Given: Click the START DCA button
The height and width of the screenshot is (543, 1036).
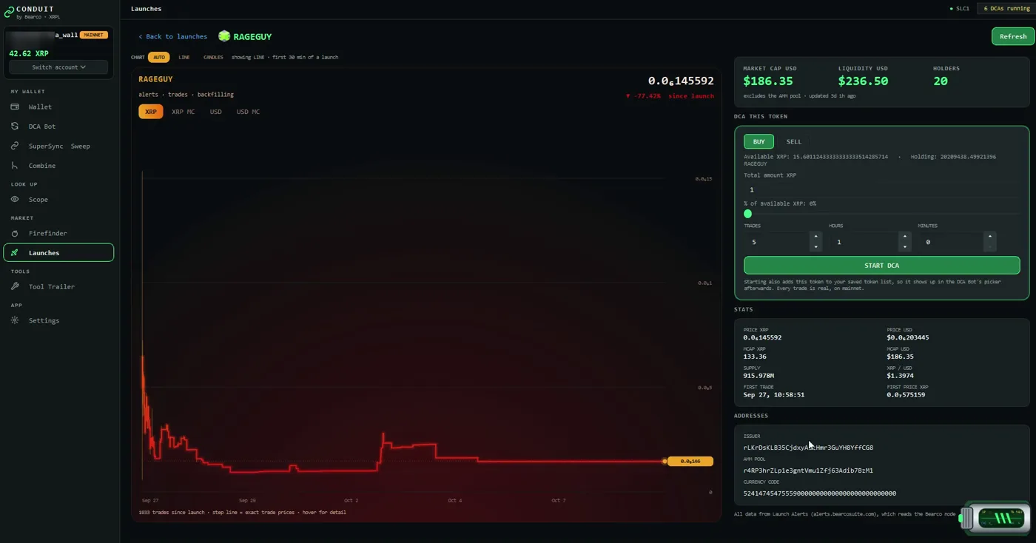Looking at the screenshot, I should click(x=881, y=266).
